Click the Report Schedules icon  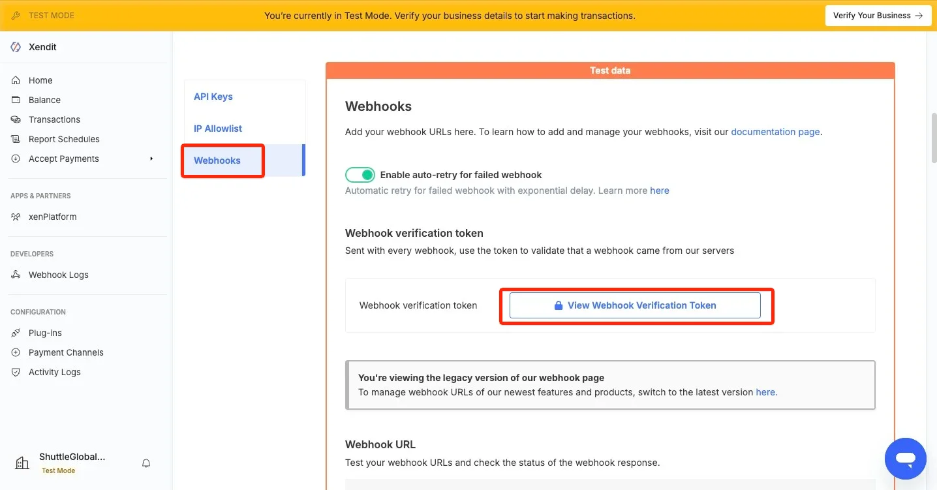click(x=16, y=139)
